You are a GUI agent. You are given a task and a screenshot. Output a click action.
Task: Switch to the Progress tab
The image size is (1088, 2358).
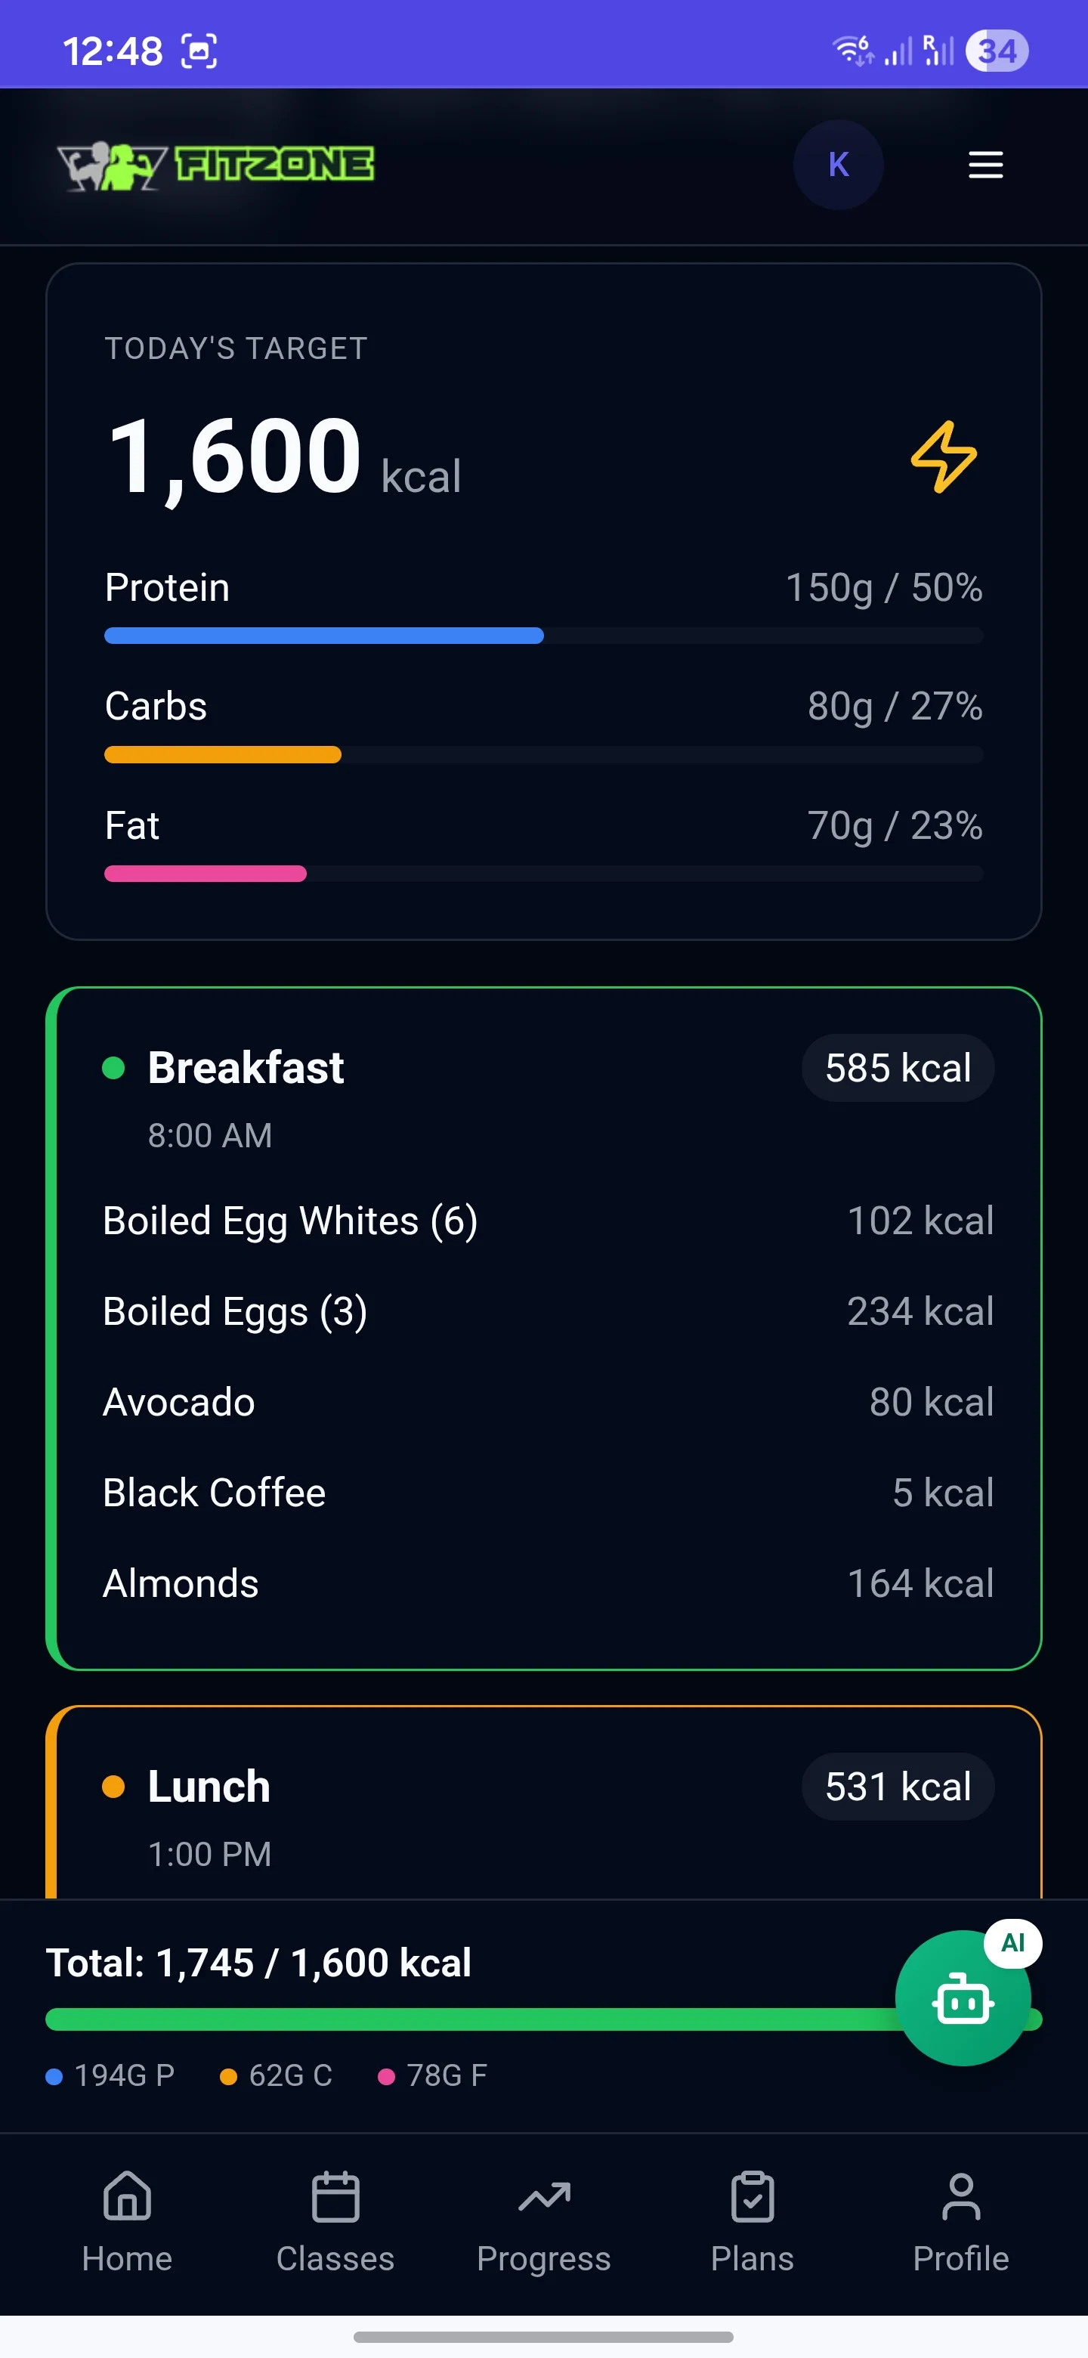[x=543, y=2220]
